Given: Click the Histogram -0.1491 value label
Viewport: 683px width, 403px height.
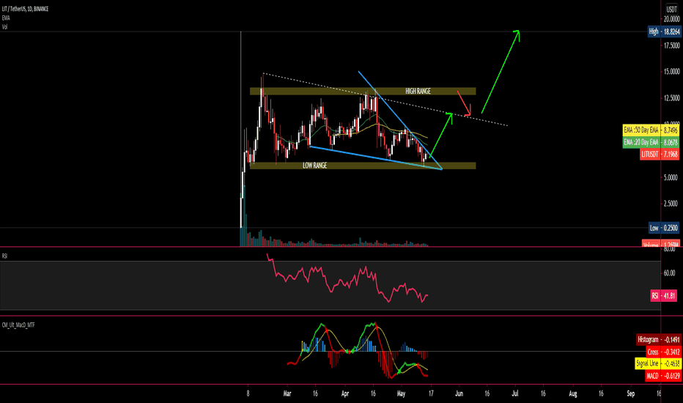Looking at the screenshot, I should point(658,339).
